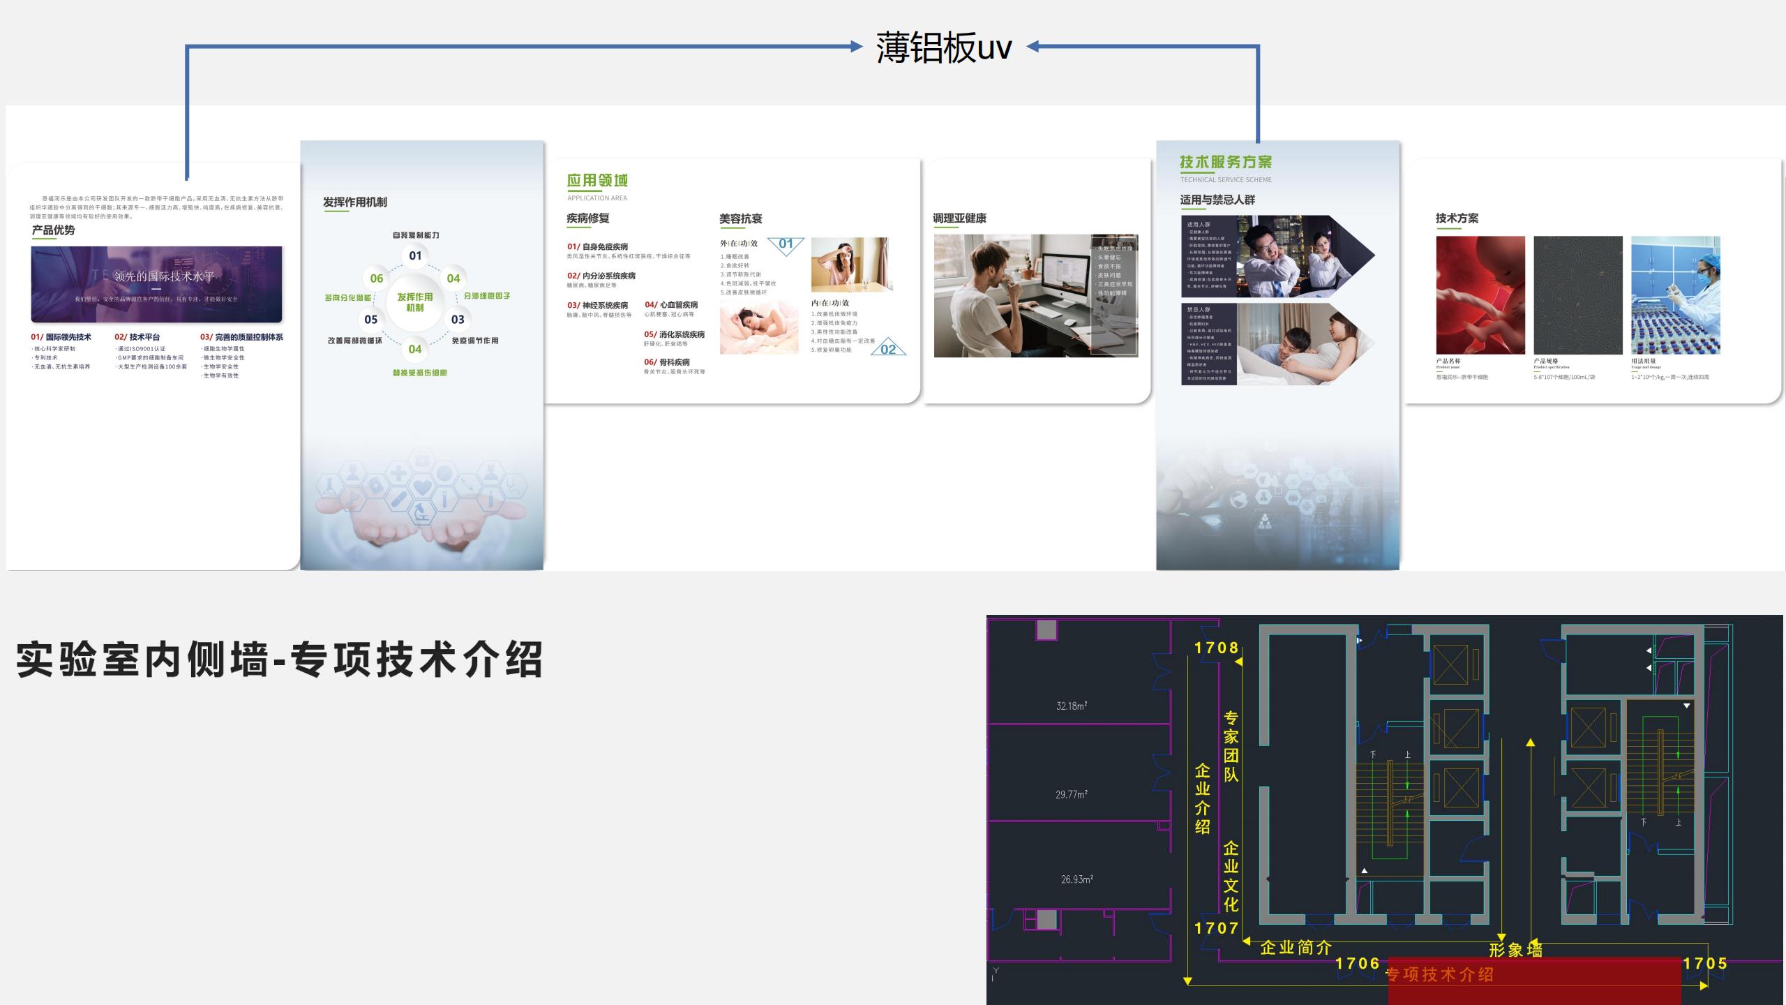The height and width of the screenshot is (1005, 1786).
Task: Select the sleeping woman photo
Action: click(x=759, y=327)
